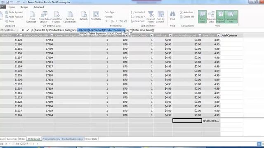The height and width of the screenshot is (148, 264).
Task: Select cell 37944 in last row
Action: point(38,115)
